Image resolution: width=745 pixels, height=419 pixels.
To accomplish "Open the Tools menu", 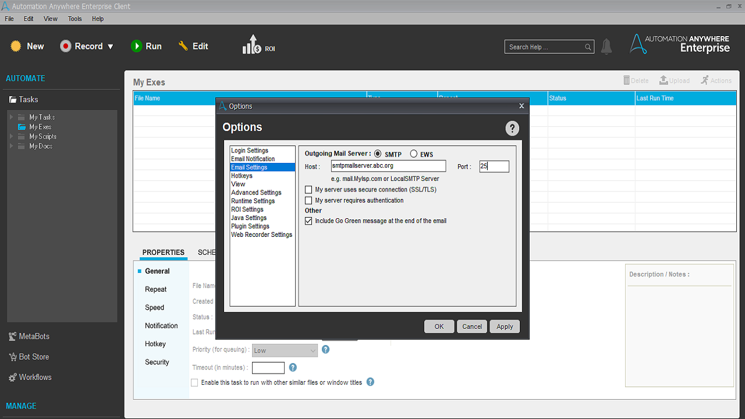I will click(x=74, y=19).
